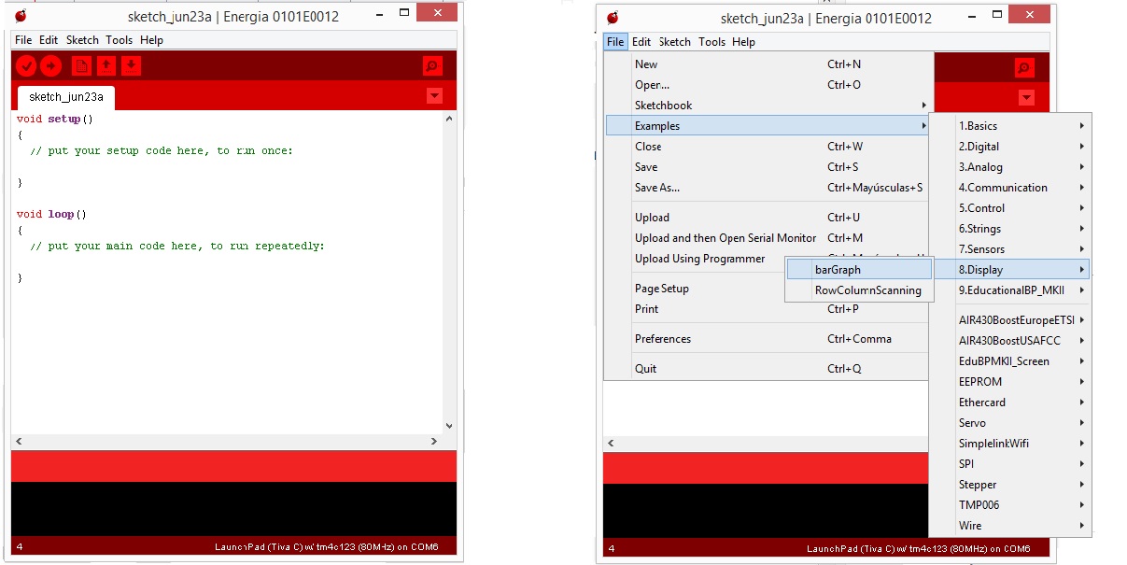Open Sketch menu in left window
Screen dimensions: 1127x565
(82, 40)
